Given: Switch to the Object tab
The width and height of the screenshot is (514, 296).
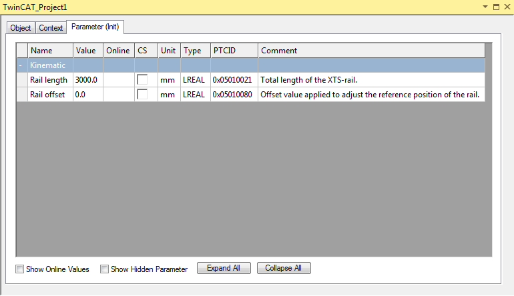Looking at the screenshot, I should (x=21, y=28).
